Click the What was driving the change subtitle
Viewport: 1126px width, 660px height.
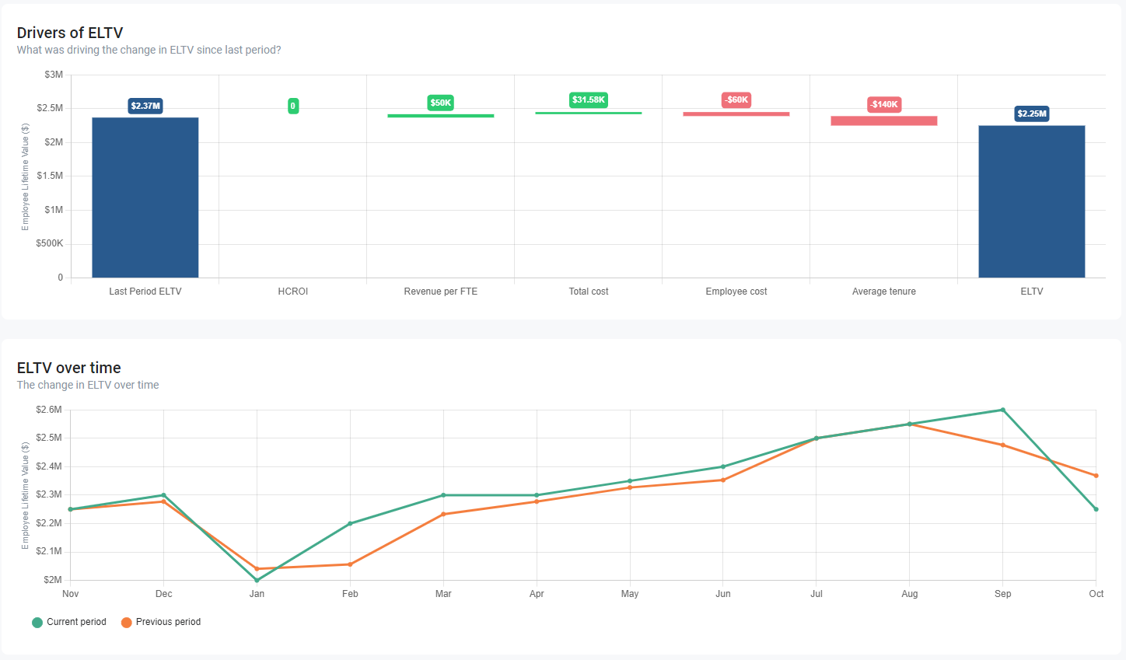149,50
